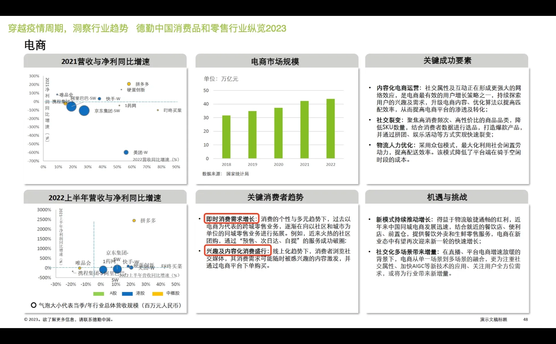The image size is (556, 344).
Task: Expand the 关键成功要素 panel header
Action: click(447, 61)
